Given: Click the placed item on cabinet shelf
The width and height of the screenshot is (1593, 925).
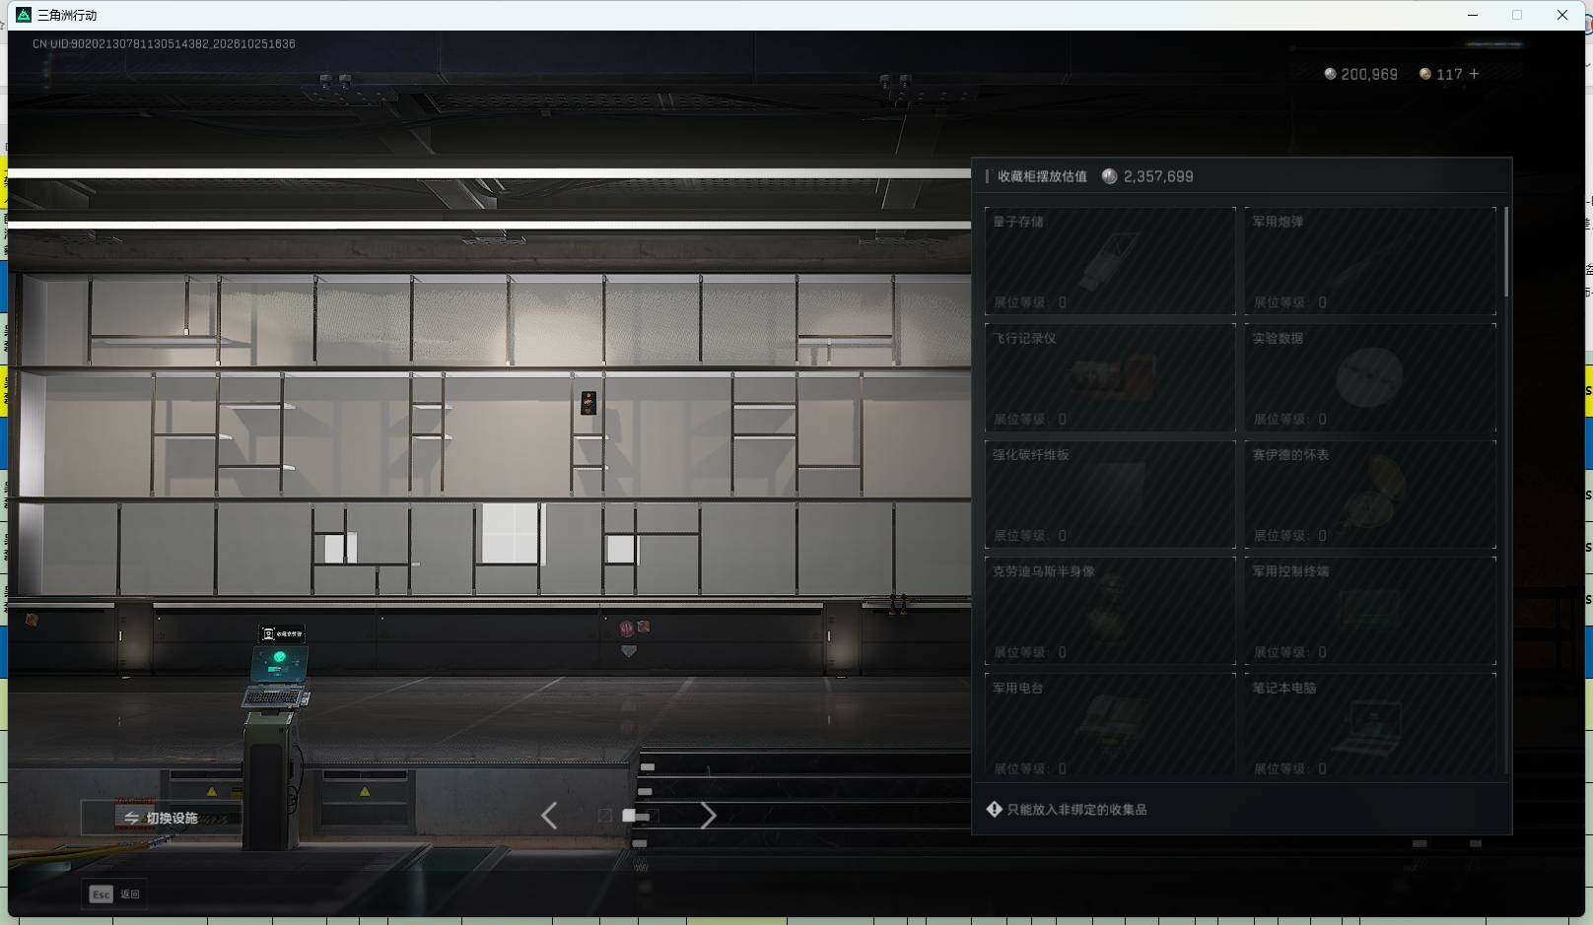Looking at the screenshot, I should [x=589, y=403].
